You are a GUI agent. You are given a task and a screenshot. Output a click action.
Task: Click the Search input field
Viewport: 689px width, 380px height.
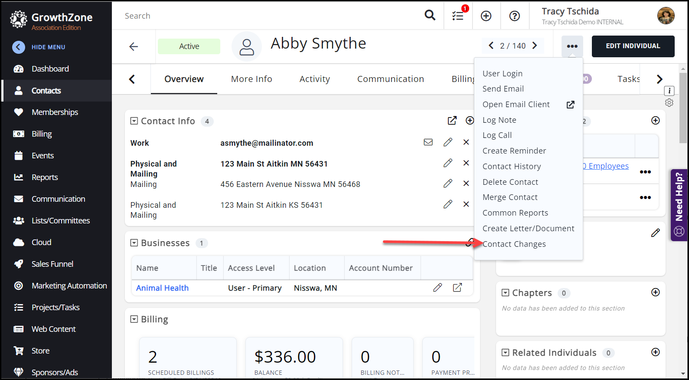(x=269, y=16)
